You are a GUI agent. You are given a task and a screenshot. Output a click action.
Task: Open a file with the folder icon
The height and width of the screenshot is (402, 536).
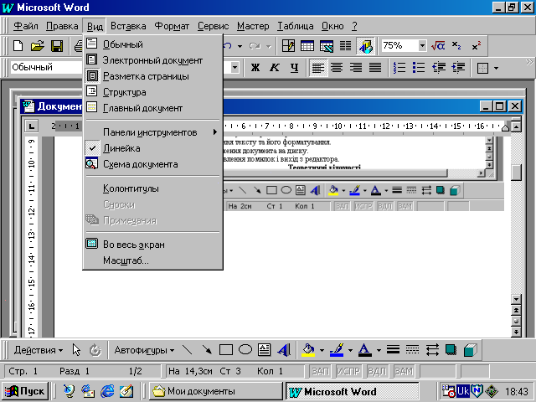(38, 46)
